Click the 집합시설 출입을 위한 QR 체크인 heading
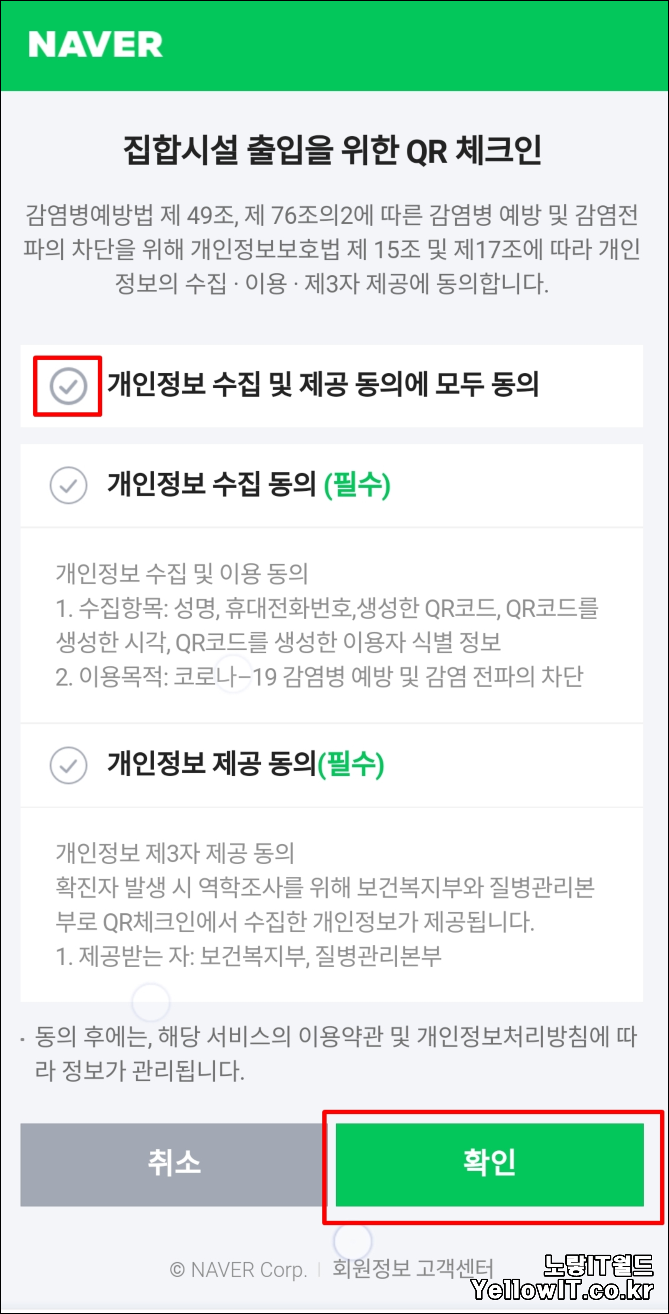This screenshot has width=669, height=1314. 332,150
